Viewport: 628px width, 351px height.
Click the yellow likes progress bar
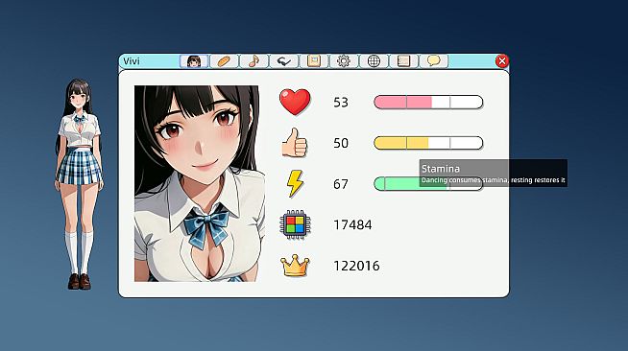pos(428,143)
